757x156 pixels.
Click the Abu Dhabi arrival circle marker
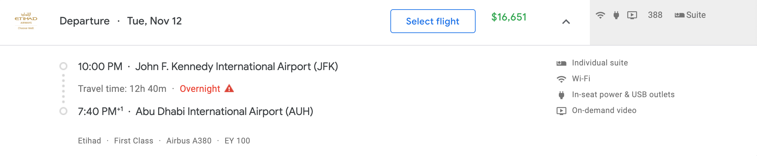click(63, 111)
